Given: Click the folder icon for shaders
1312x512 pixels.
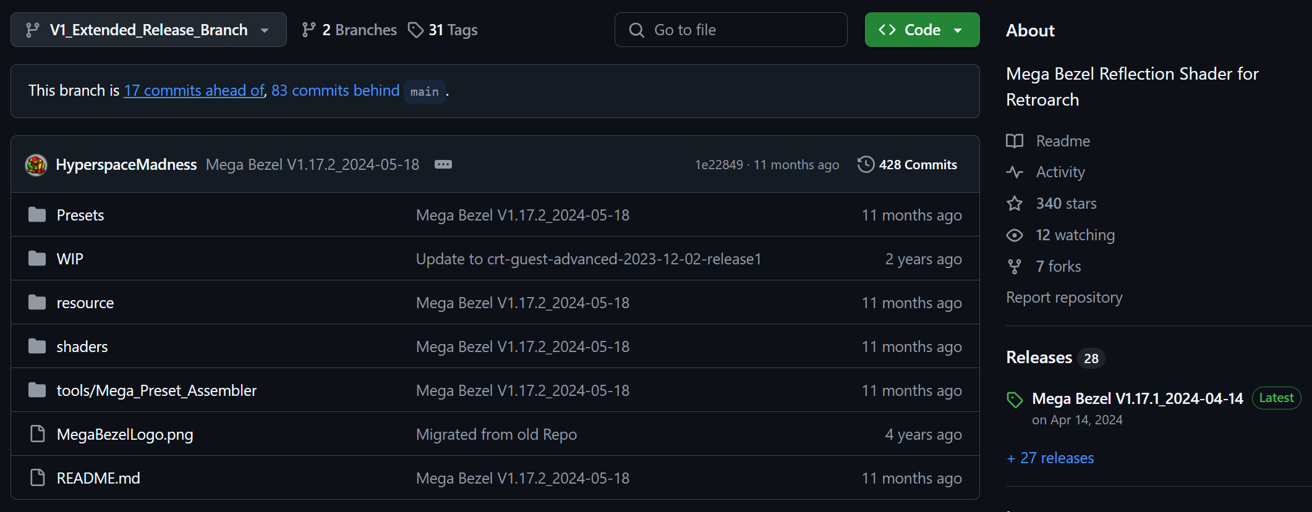Looking at the screenshot, I should pyautogui.click(x=37, y=346).
